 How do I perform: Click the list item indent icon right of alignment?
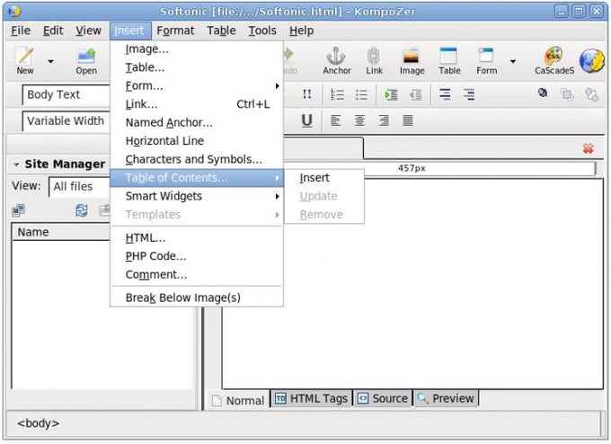[445, 94]
